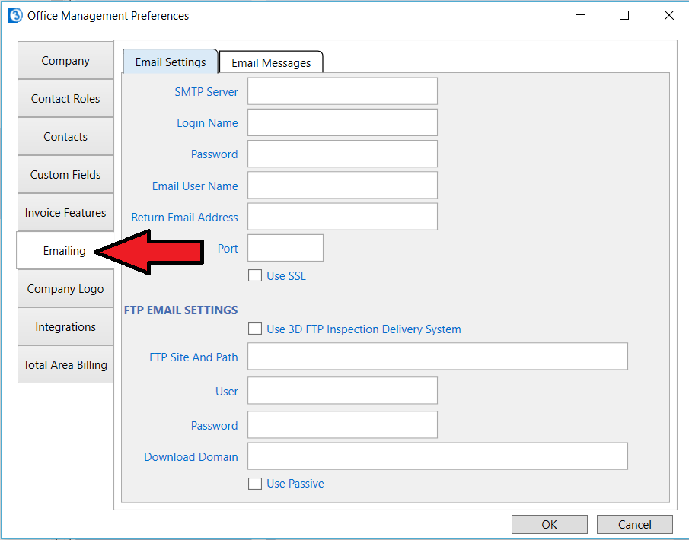Enable the Use SSL checkbox
Screen dimensions: 689x540
click(x=255, y=275)
